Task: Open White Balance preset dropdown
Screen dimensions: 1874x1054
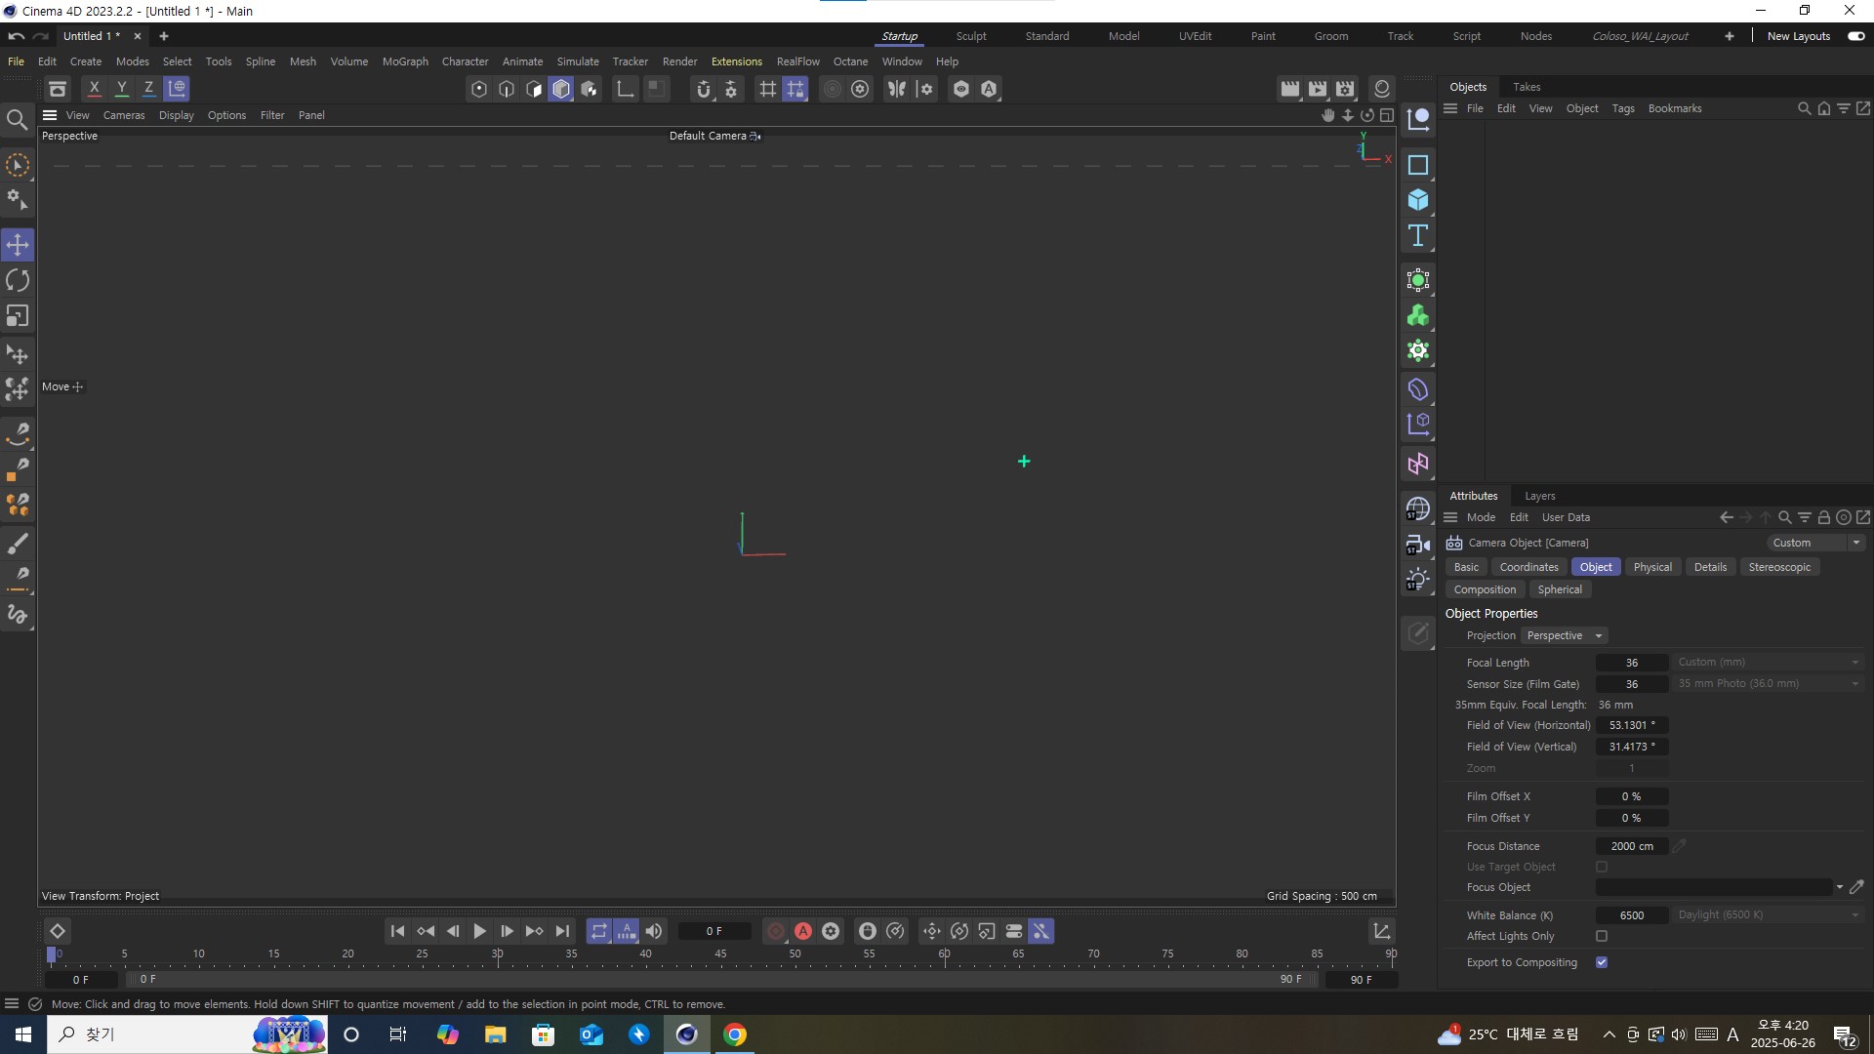Action: (x=1769, y=915)
